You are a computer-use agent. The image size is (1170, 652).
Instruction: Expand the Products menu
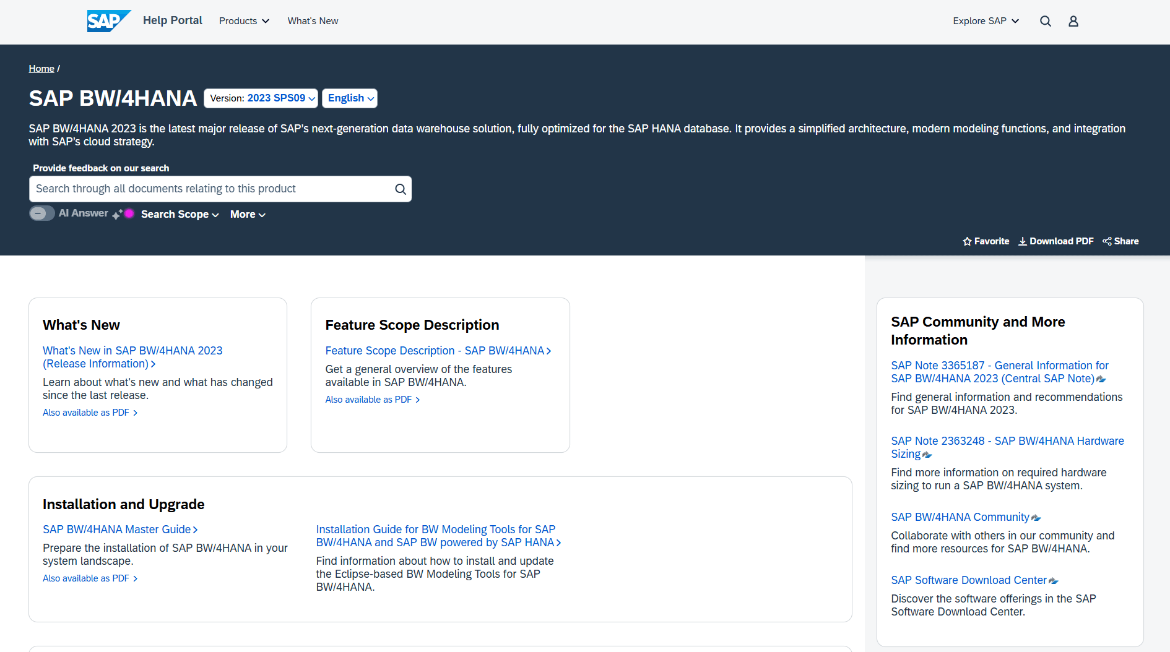[x=244, y=21]
